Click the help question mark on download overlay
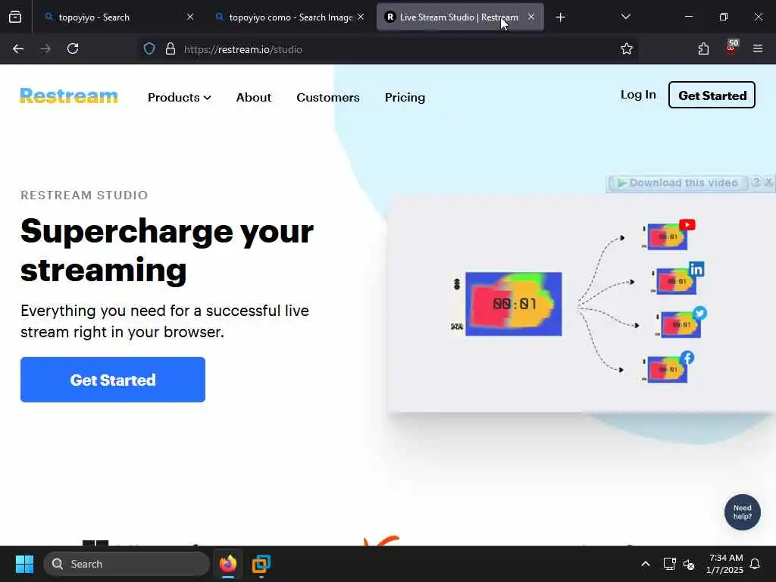The height and width of the screenshot is (582, 776). 756,182
